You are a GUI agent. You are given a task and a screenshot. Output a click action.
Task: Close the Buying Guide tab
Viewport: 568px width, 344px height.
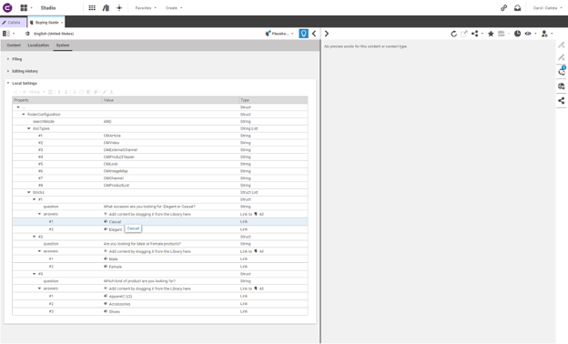click(x=62, y=23)
